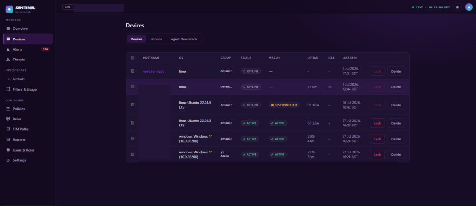
Task: Click the WAZUH column header
Action: tap(274, 58)
